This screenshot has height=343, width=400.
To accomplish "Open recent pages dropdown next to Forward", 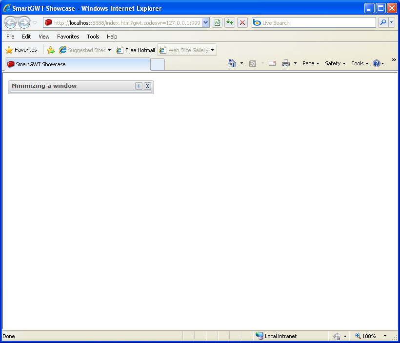I will pos(35,23).
